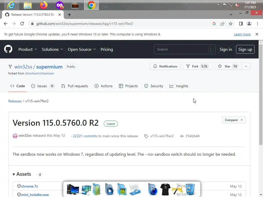Download mini_installer.exe asset
263x197 pixels.
35,195
